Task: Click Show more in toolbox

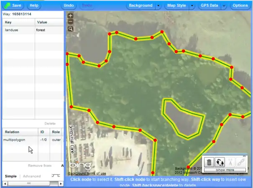Action: (x=225, y=170)
